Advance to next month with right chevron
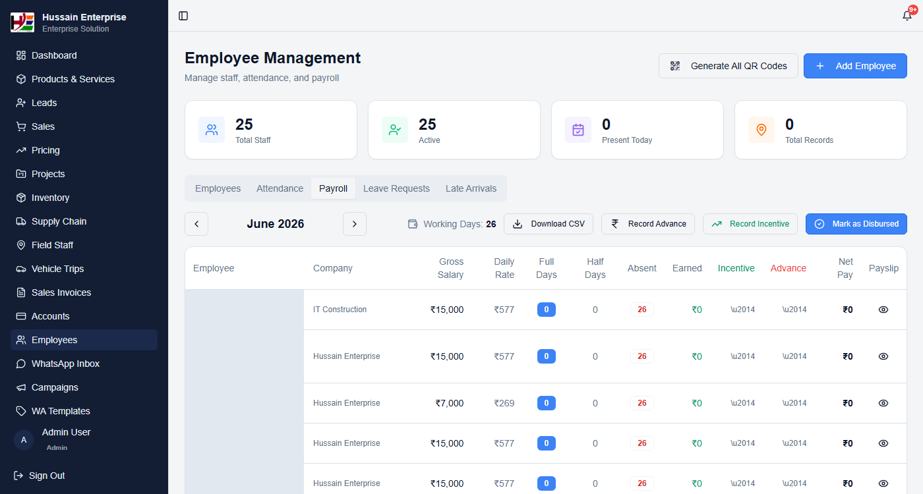The height and width of the screenshot is (494, 923). [355, 224]
